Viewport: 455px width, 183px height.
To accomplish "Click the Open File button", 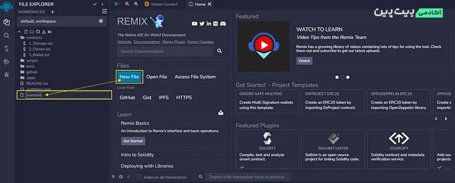I will click(x=157, y=77).
